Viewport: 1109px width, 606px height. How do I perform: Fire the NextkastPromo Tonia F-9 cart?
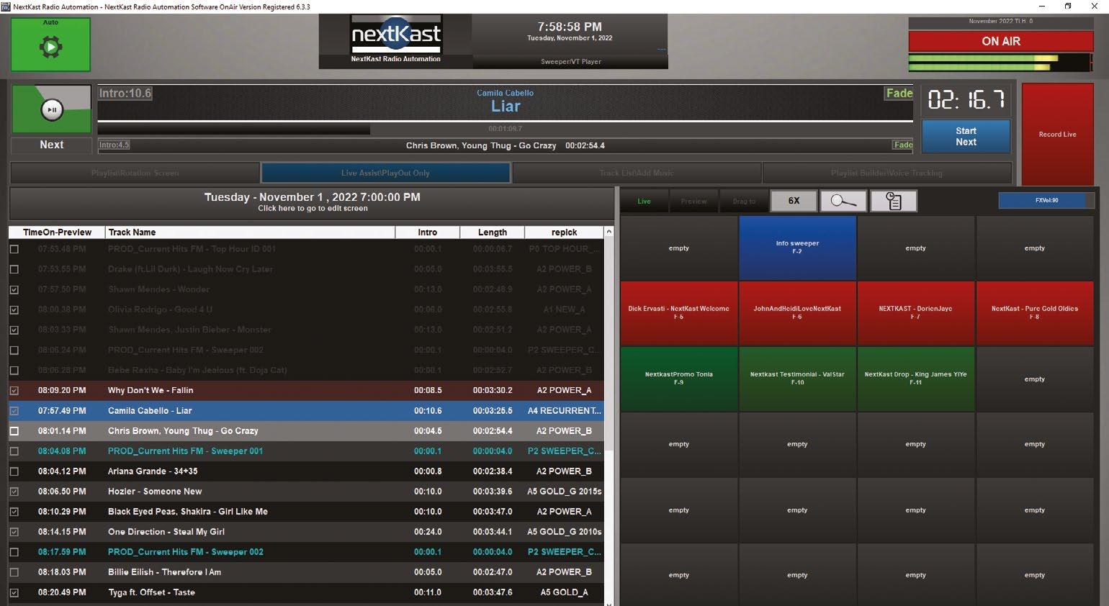pyautogui.click(x=679, y=379)
